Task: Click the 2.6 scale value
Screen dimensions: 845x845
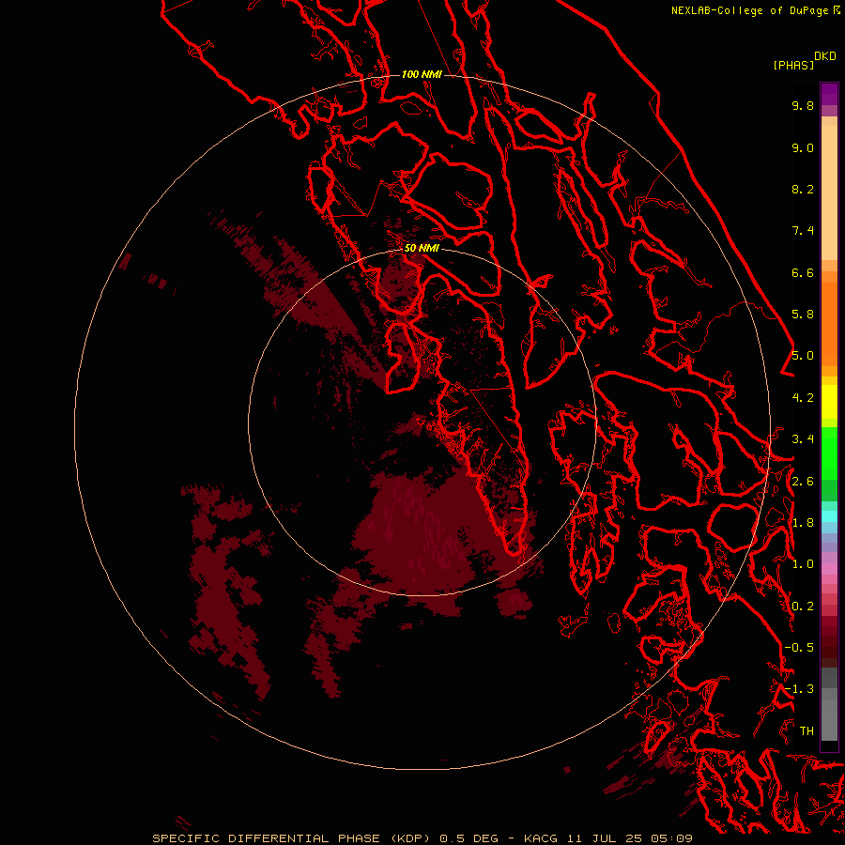Action: (x=803, y=482)
